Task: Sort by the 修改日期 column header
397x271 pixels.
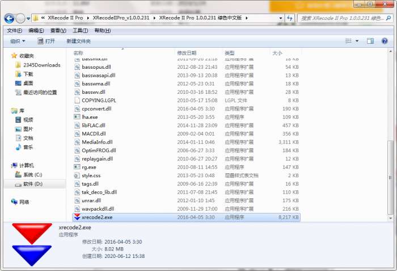Action: pyautogui.click(x=187, y=53)
